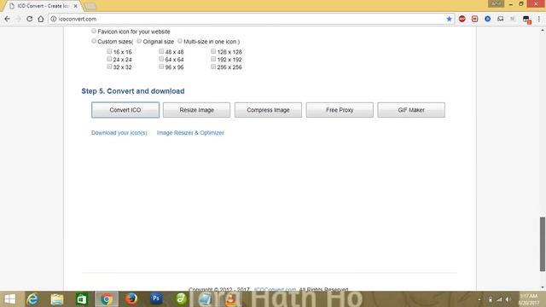Open the Download your icon(s) link

[x=119, y=133]
